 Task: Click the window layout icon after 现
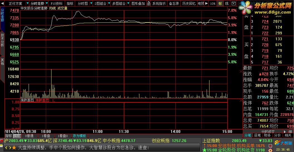[233, 3]
